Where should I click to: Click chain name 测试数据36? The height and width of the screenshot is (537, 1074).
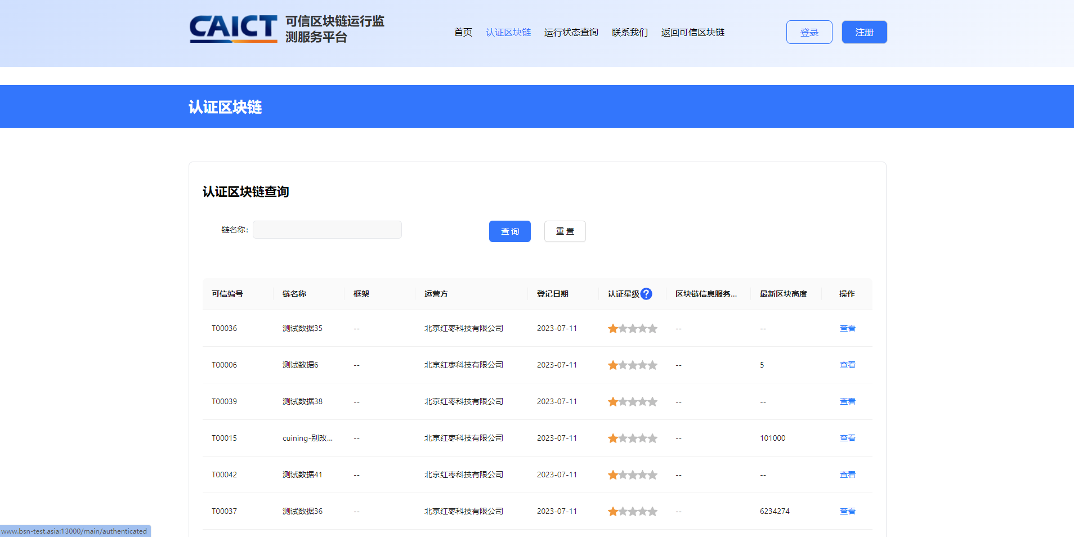coord(302,511)
